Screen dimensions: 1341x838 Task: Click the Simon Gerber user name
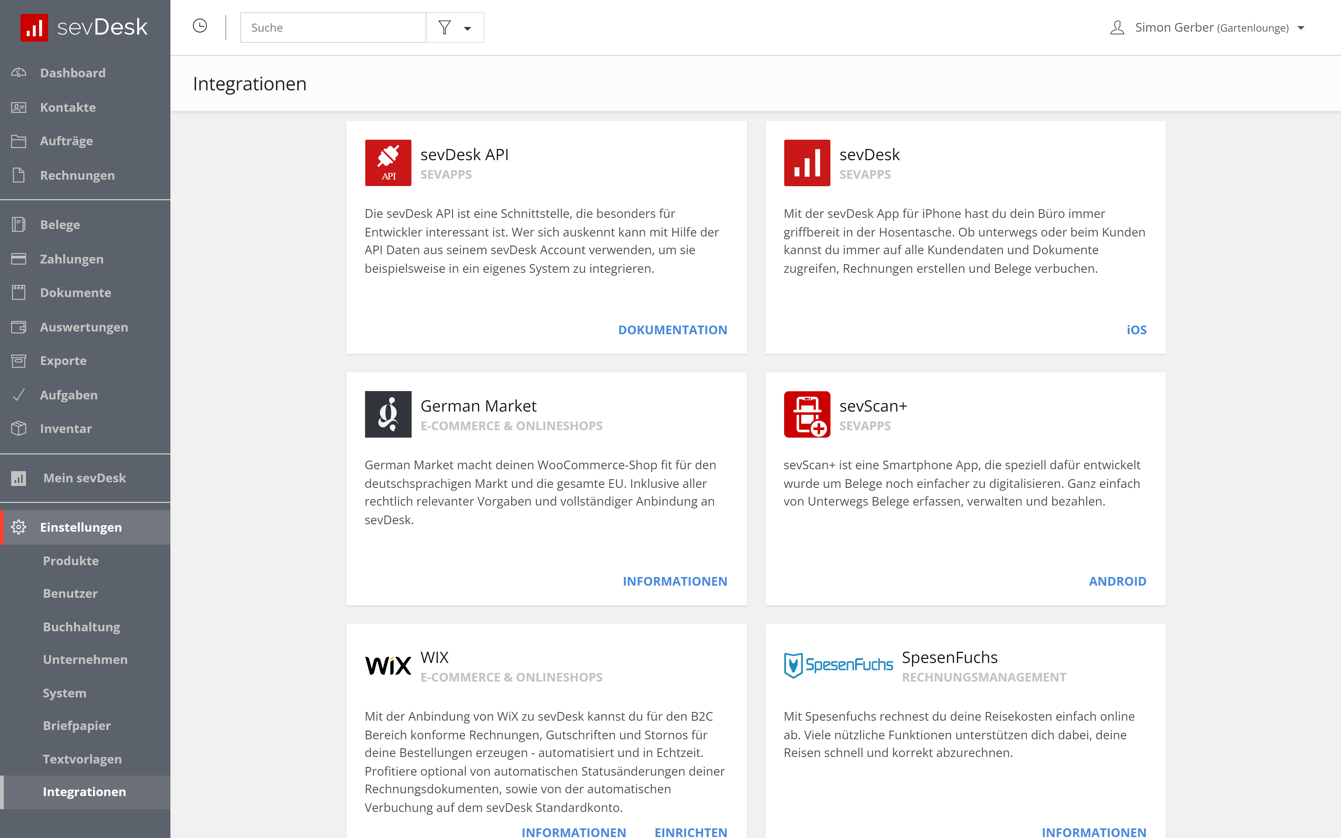tap(1174, 28)
